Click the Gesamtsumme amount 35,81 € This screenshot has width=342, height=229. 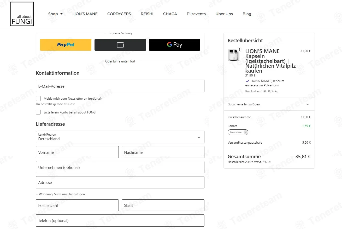point(303,157)
